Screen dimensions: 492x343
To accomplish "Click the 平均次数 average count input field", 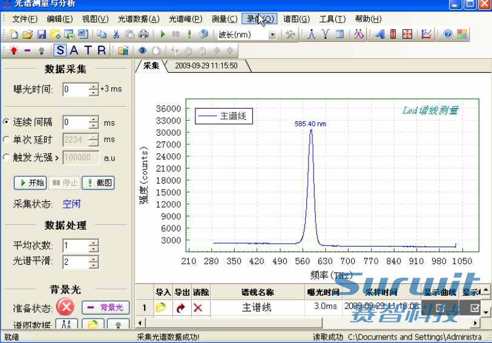I will click(x=75, y=245).
